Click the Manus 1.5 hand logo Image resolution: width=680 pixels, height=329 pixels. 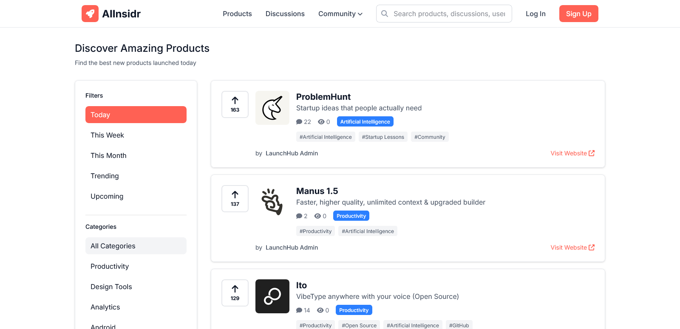[272, 202]
